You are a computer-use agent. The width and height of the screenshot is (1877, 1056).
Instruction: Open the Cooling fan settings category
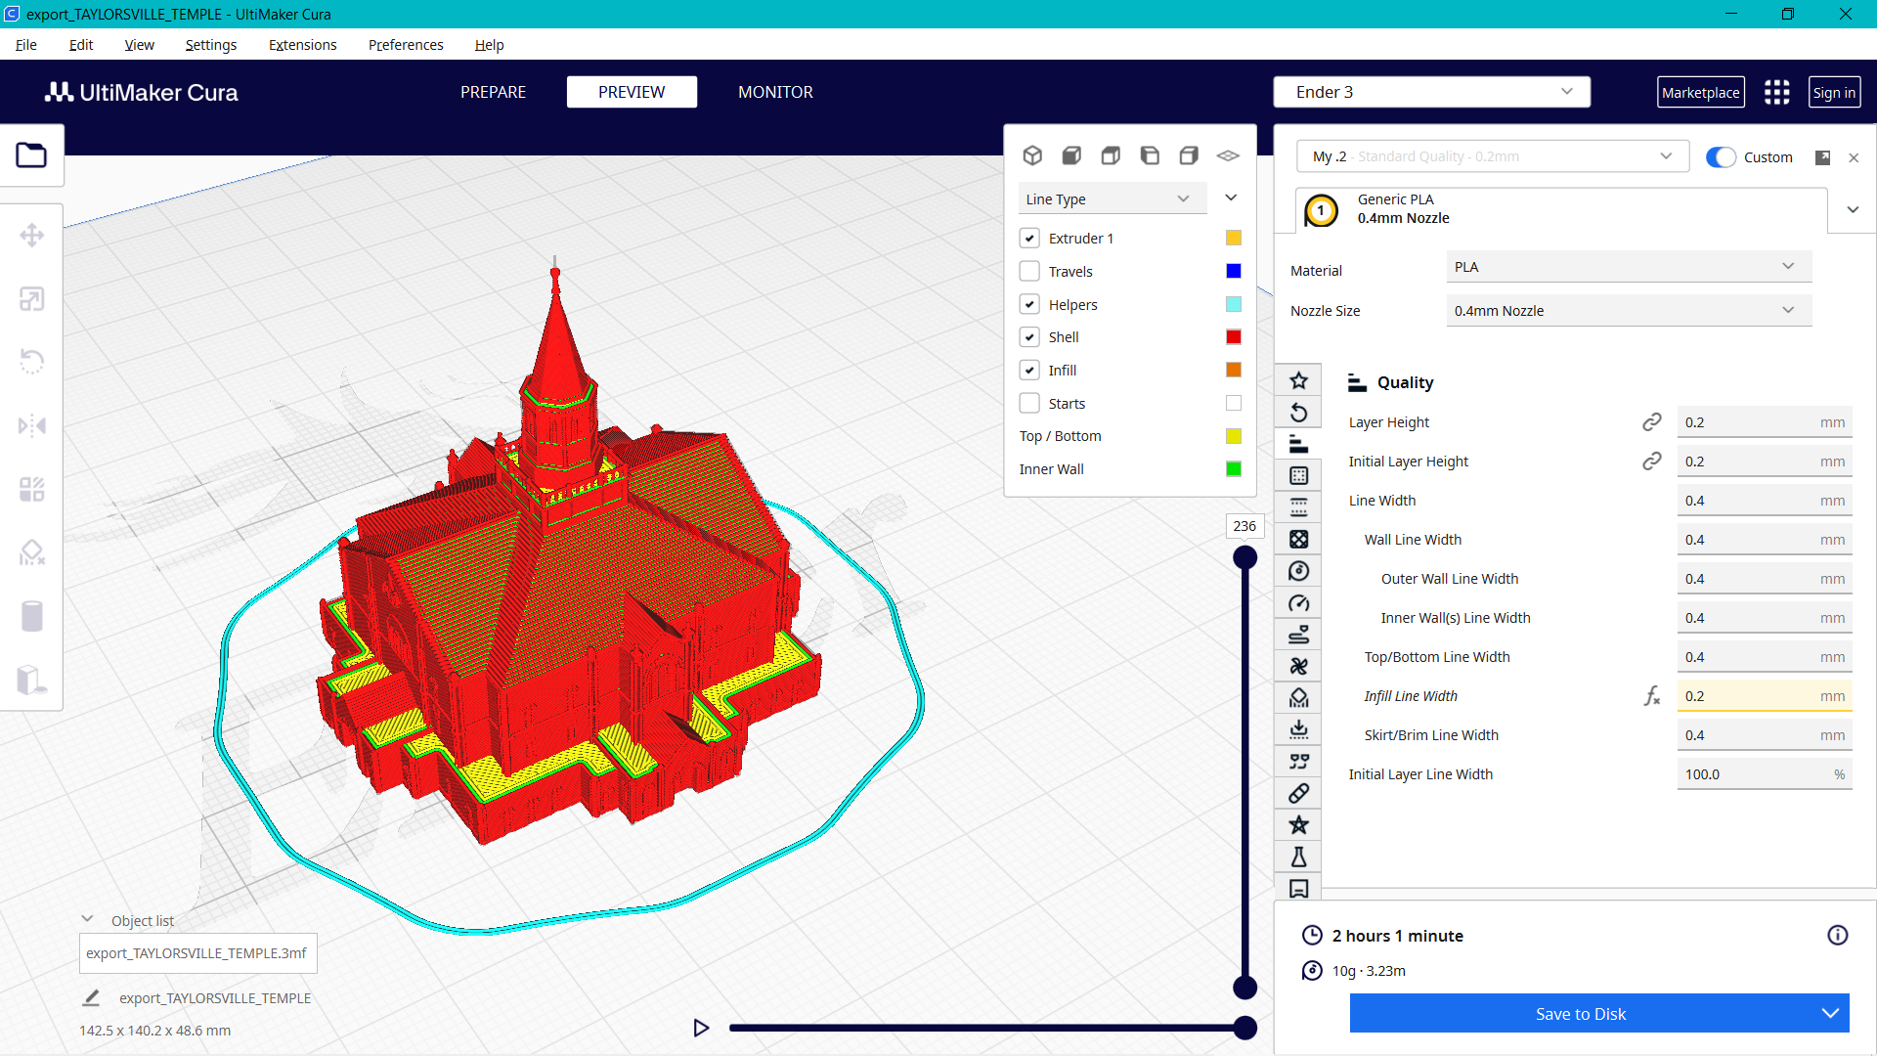coord(1298,666)
